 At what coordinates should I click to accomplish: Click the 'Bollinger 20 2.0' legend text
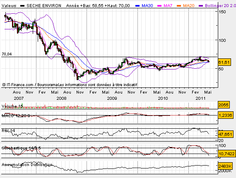(220, 6)
